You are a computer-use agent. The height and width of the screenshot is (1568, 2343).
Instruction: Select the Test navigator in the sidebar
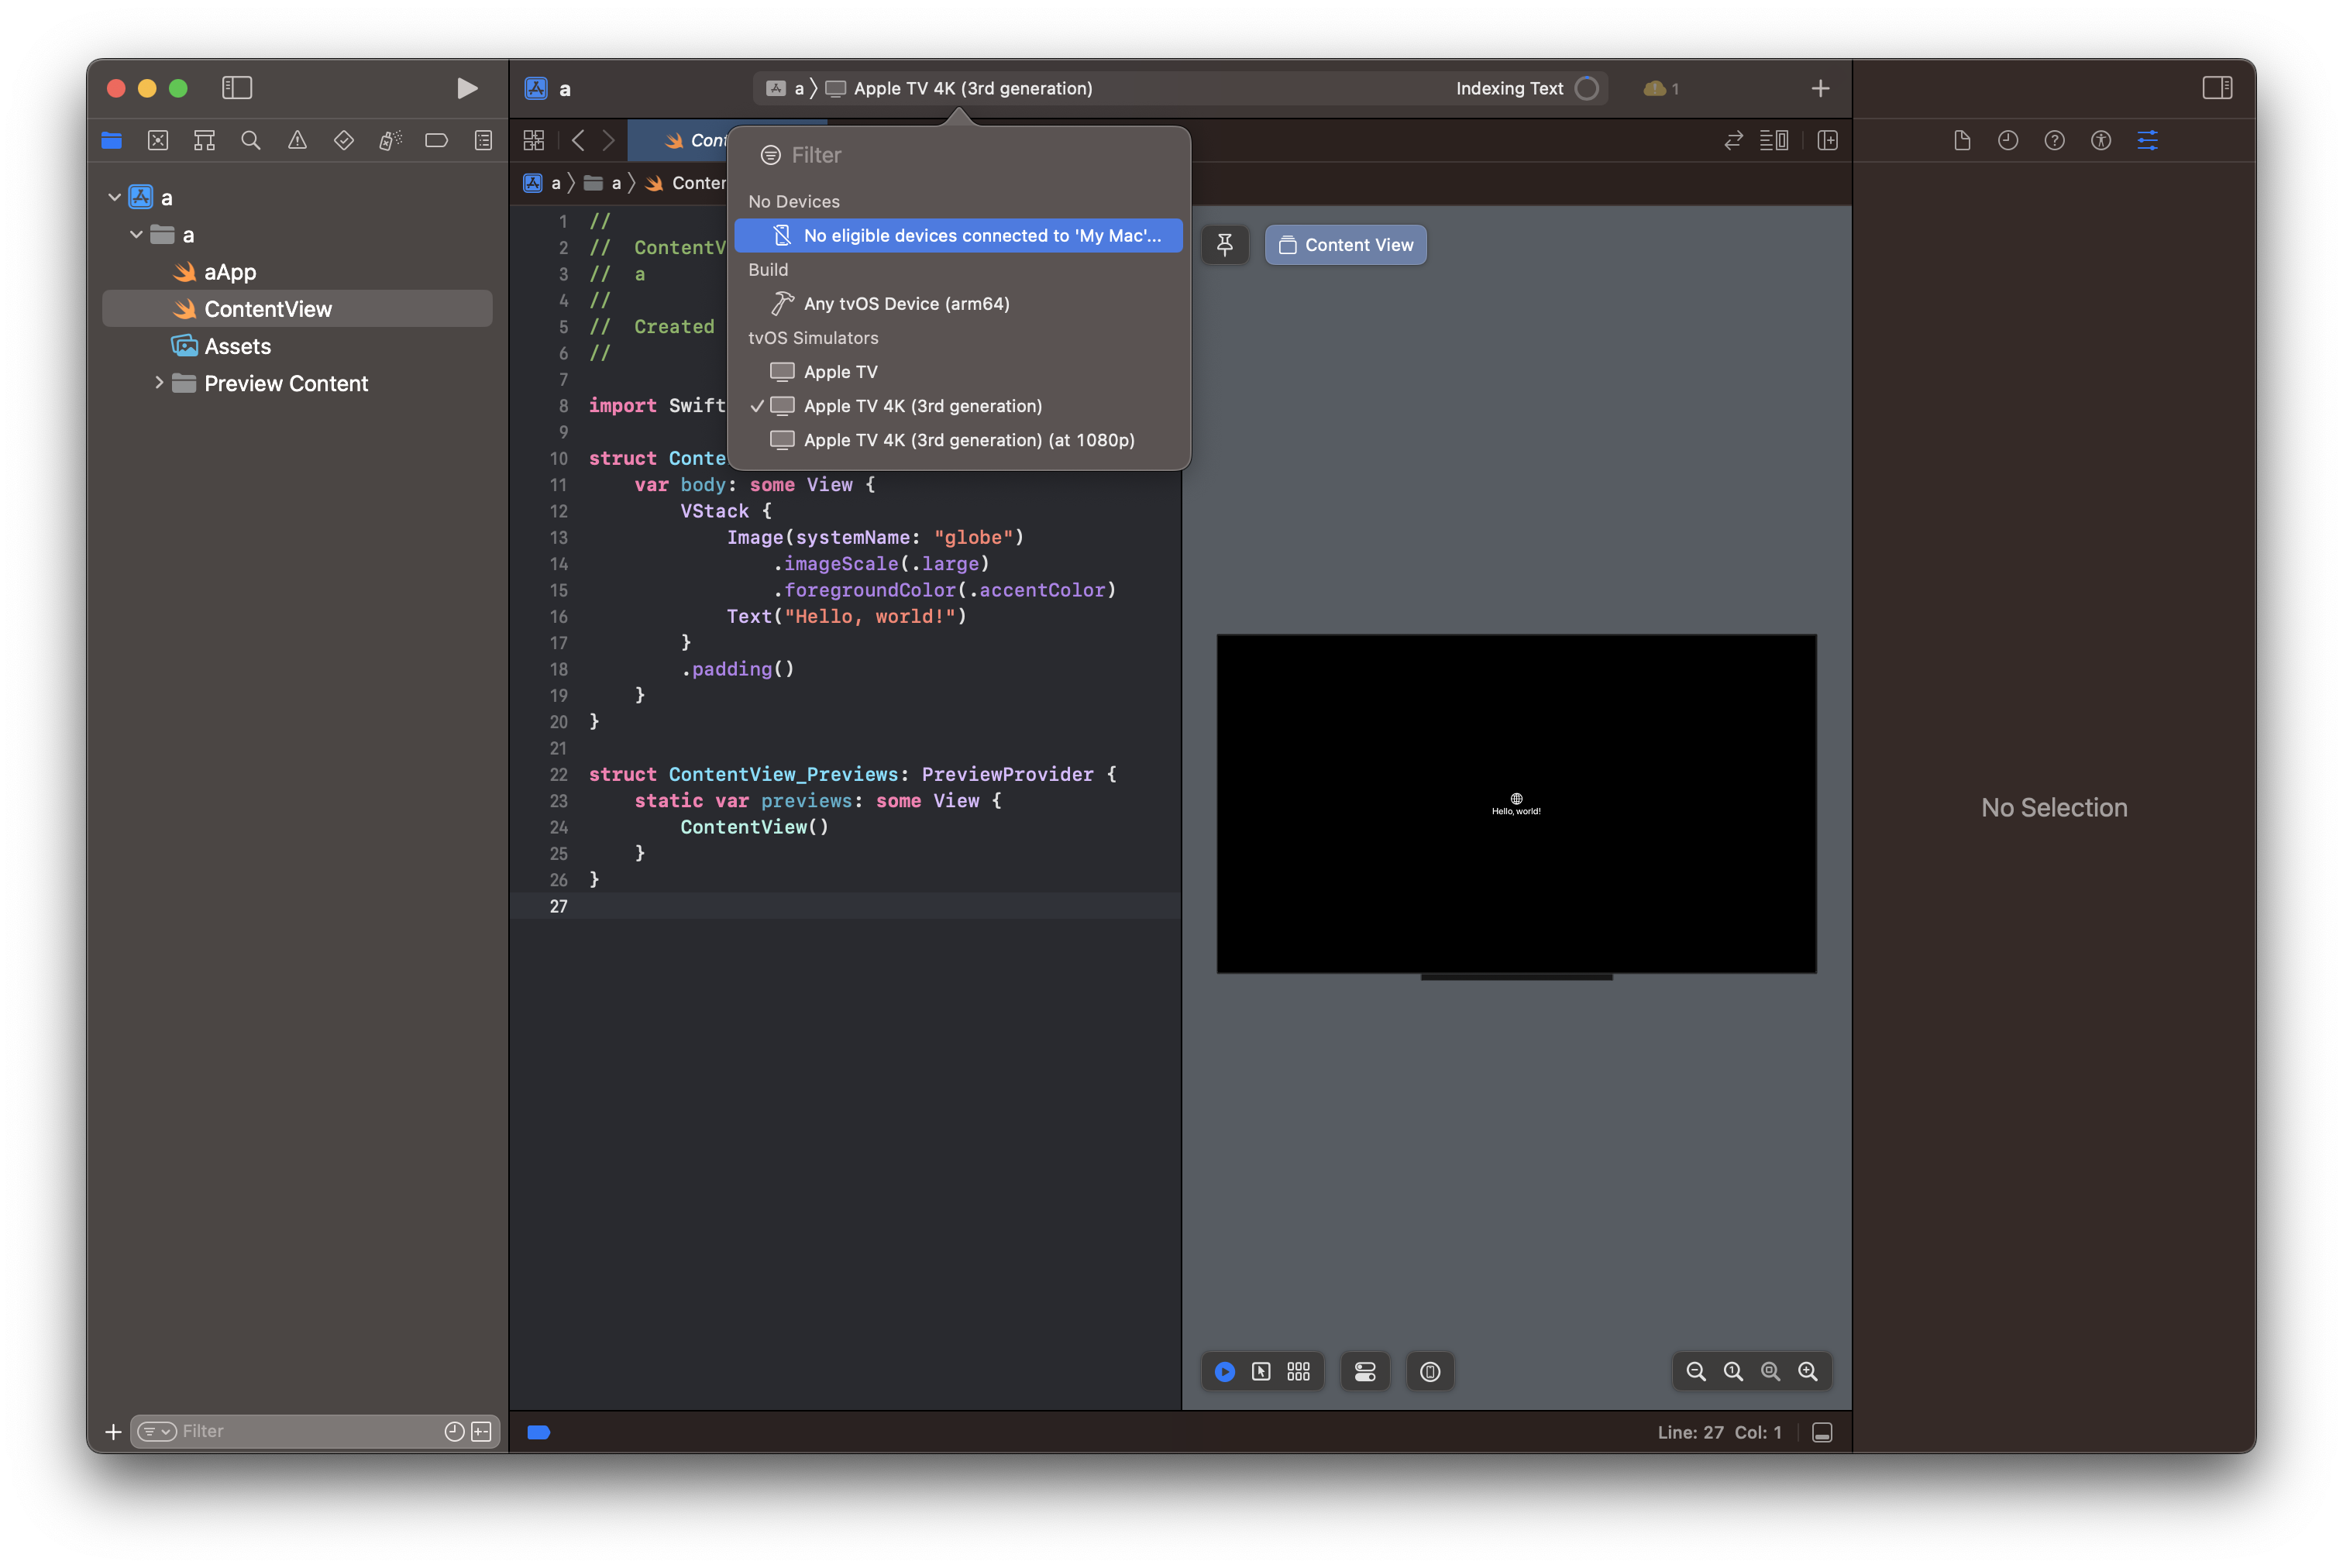pos(344,140)
